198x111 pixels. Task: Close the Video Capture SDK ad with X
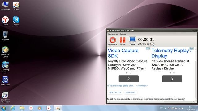coord(149,48)
